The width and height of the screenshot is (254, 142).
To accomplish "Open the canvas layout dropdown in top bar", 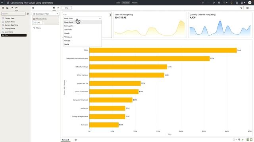I will 225,3.
